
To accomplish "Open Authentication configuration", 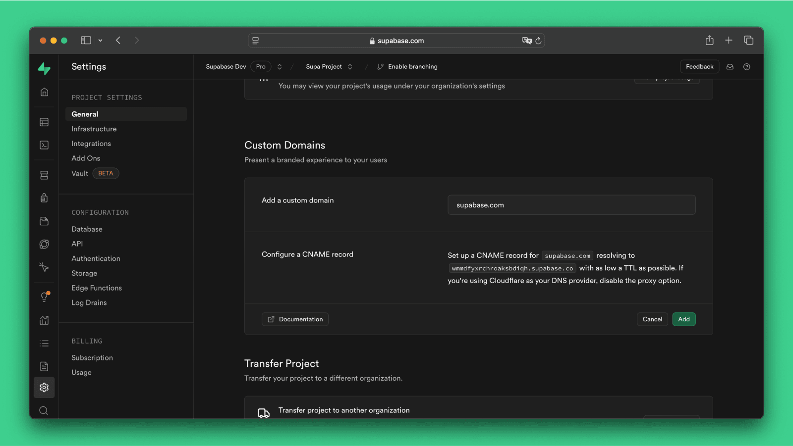I will [x=96, y=258].
